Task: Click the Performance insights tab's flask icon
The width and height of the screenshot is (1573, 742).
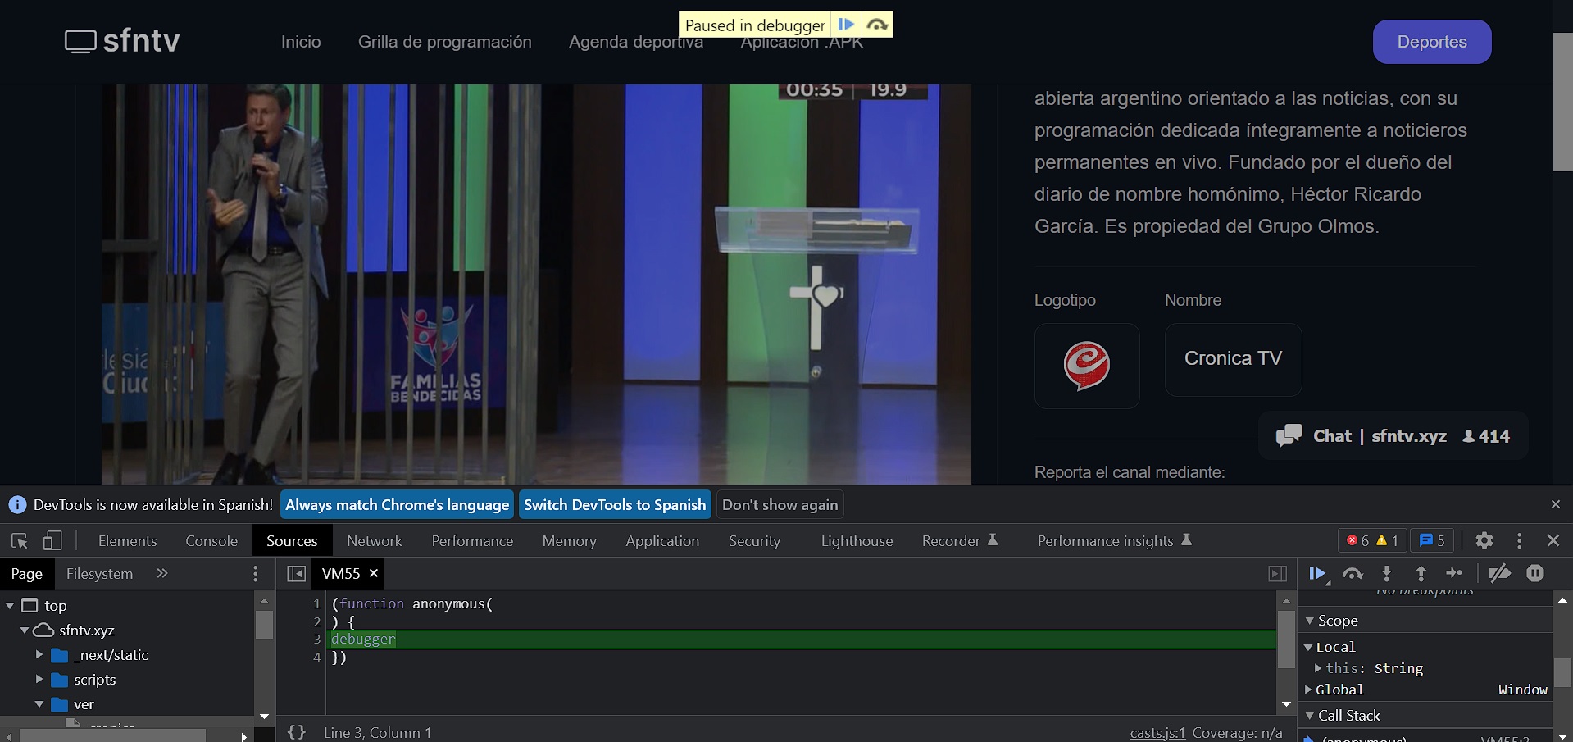Action: click(x=1186, y=539)
